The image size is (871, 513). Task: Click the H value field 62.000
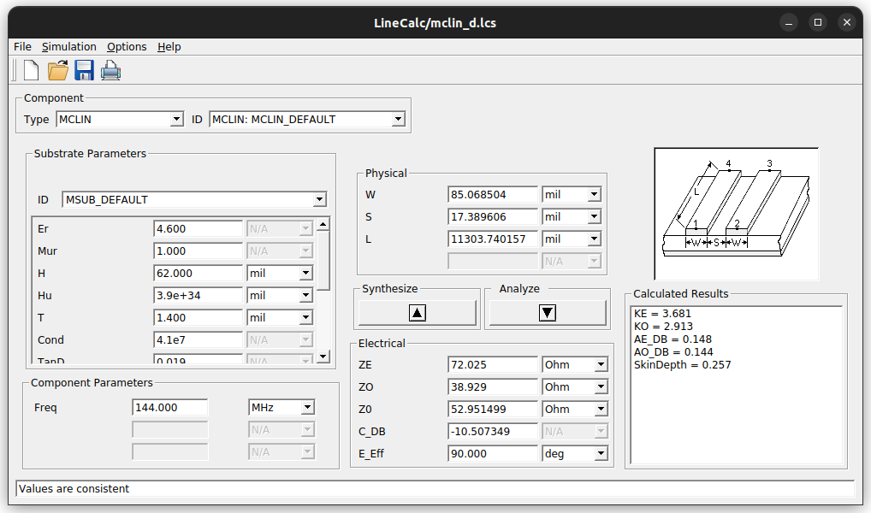pyautogui.click(x=198, y=273)
